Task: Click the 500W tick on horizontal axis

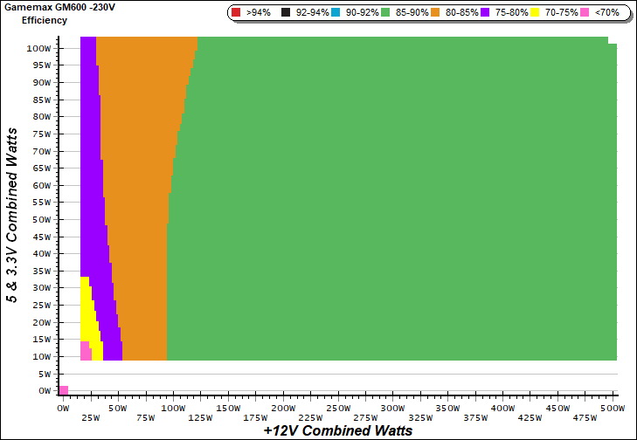Action: click(x=613, y=408)
